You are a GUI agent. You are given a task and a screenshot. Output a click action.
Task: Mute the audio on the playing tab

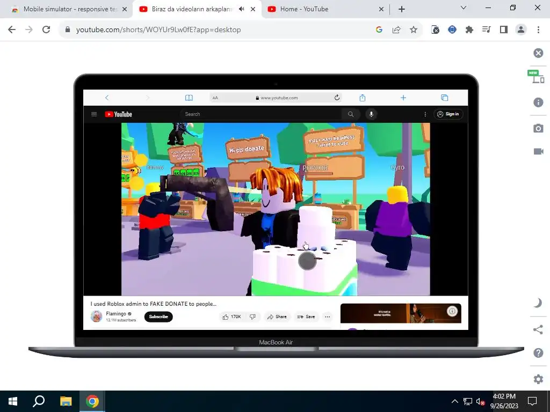241,9
